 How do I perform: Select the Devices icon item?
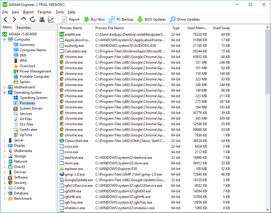point(17,172)
